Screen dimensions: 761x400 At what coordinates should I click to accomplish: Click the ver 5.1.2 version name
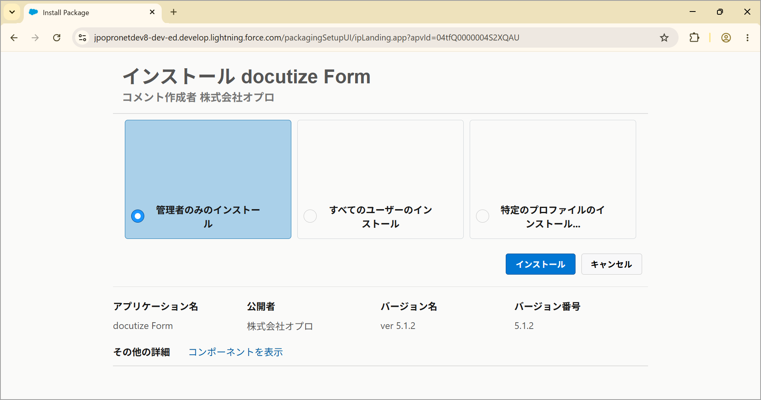coord(398,326)
